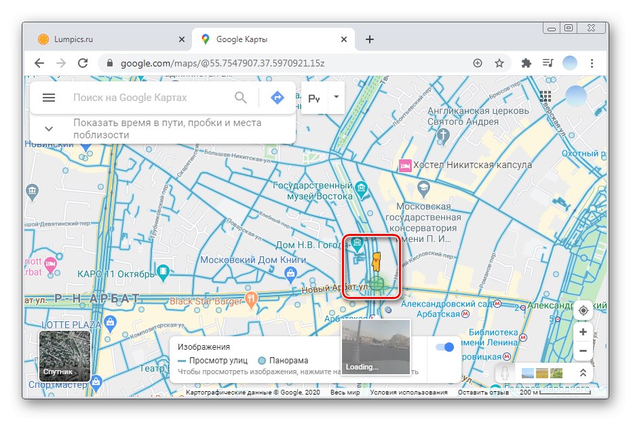
Task: Open a new browser tab
Action: click(x=370, y=39)
